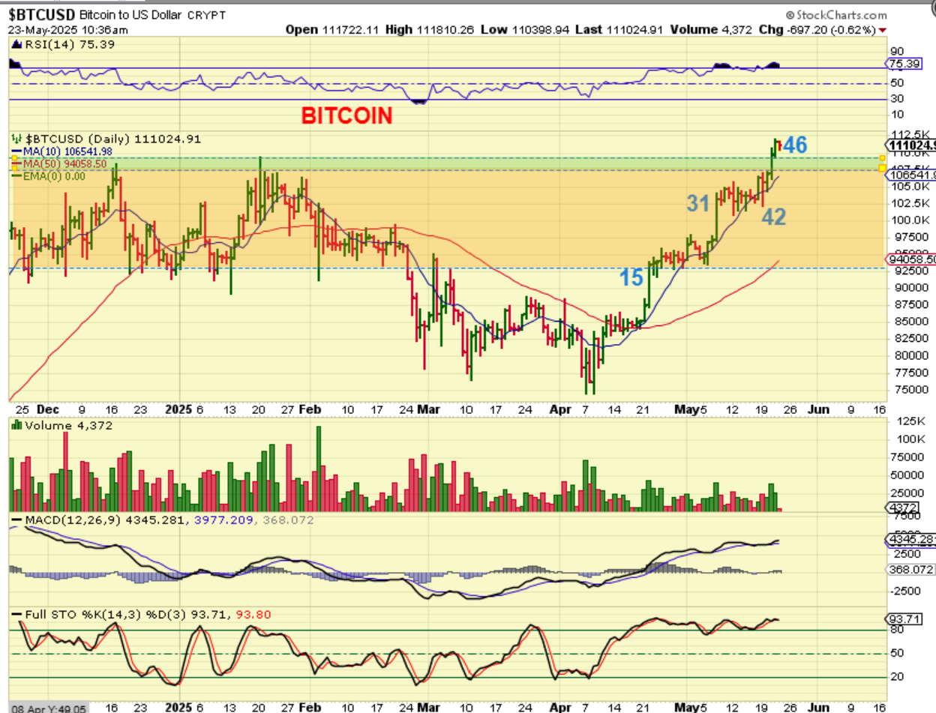936x713 pixels.
Task: Click the black 111024.9 price axis flag
Action: pos(910,145)
